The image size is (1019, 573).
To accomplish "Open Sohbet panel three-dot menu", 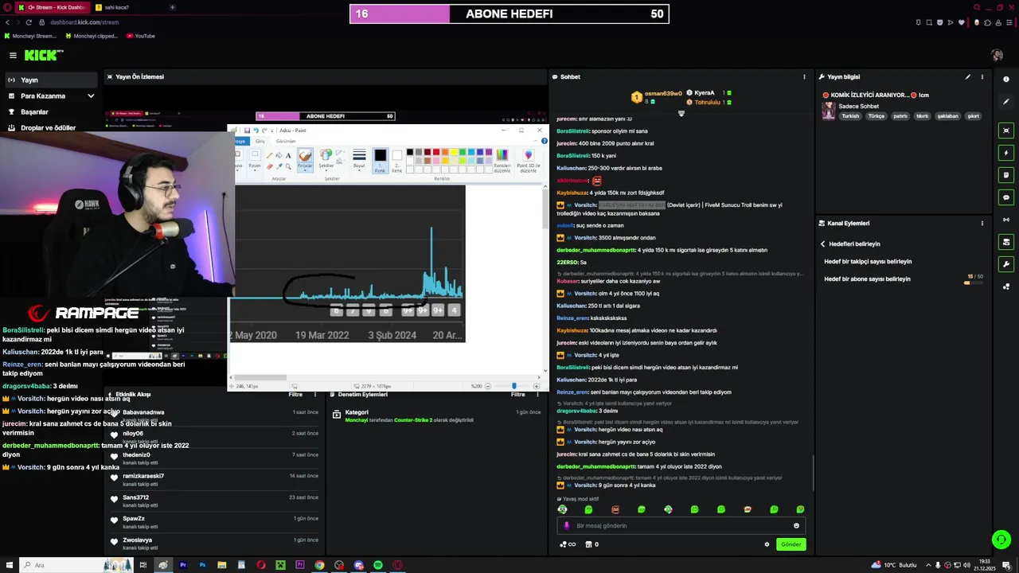I will [x=804, y=77].
